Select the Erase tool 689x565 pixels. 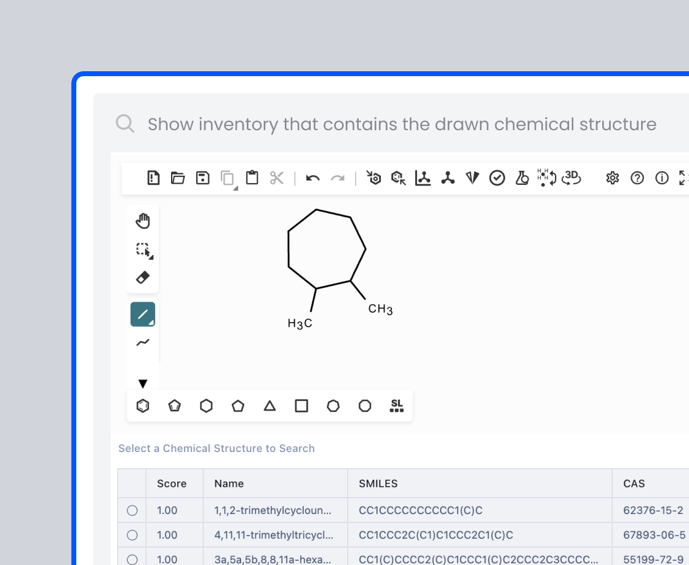[x=143, y=277]
